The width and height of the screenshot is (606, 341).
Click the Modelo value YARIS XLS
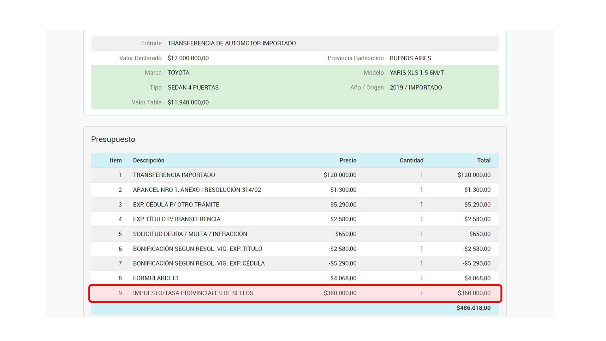pos(417,73)
